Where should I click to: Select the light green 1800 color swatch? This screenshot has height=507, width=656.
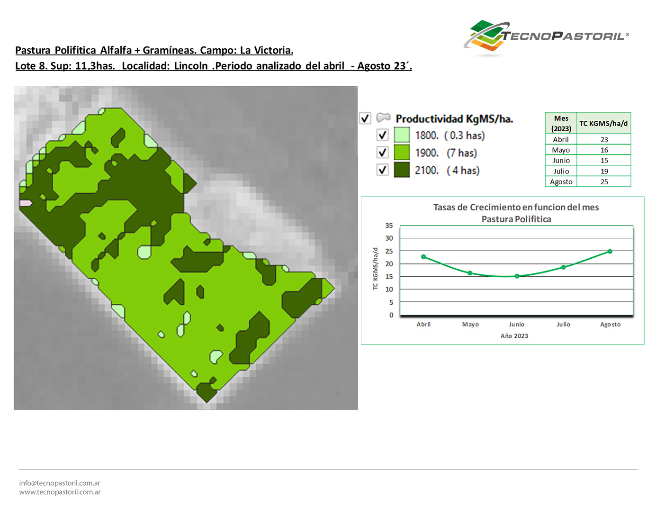(402, 135)
